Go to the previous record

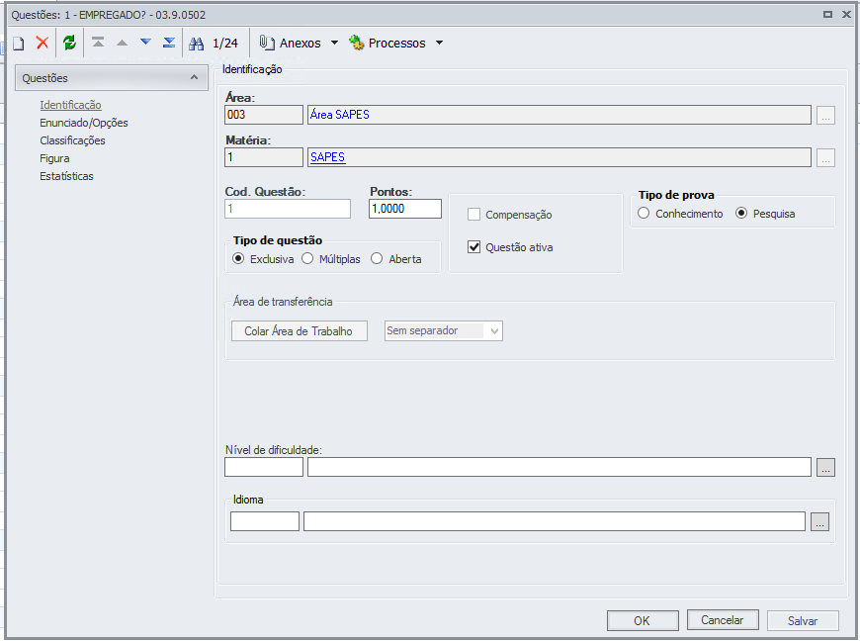pyautogui.click(x=122, y=44)
